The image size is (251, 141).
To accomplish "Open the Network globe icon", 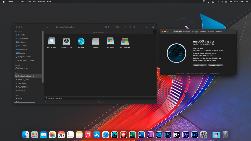I will click(81, 41).
